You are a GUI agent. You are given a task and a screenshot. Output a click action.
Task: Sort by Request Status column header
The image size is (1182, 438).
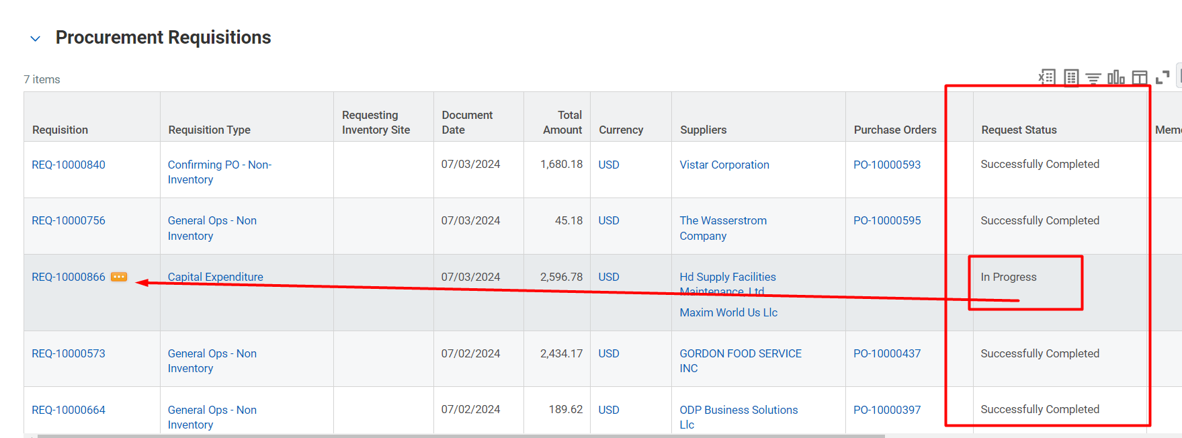coord(1019,130)
